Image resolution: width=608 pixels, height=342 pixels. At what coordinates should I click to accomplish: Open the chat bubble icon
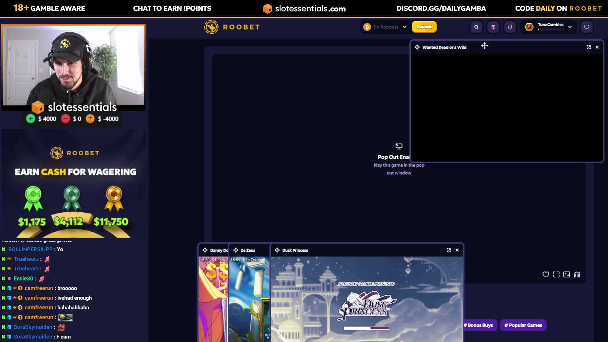[587, 27]
